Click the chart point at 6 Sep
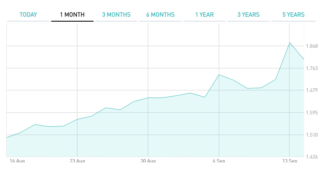Screen dimensions: 324x172 (219, 75)
